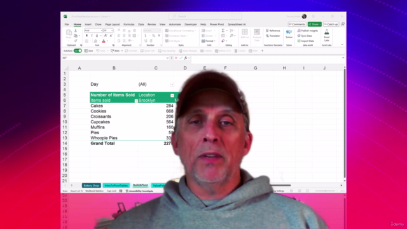This screenshot has width=407, height=229.
Task: Click the Insert Function fx icon
Action: 186,58
